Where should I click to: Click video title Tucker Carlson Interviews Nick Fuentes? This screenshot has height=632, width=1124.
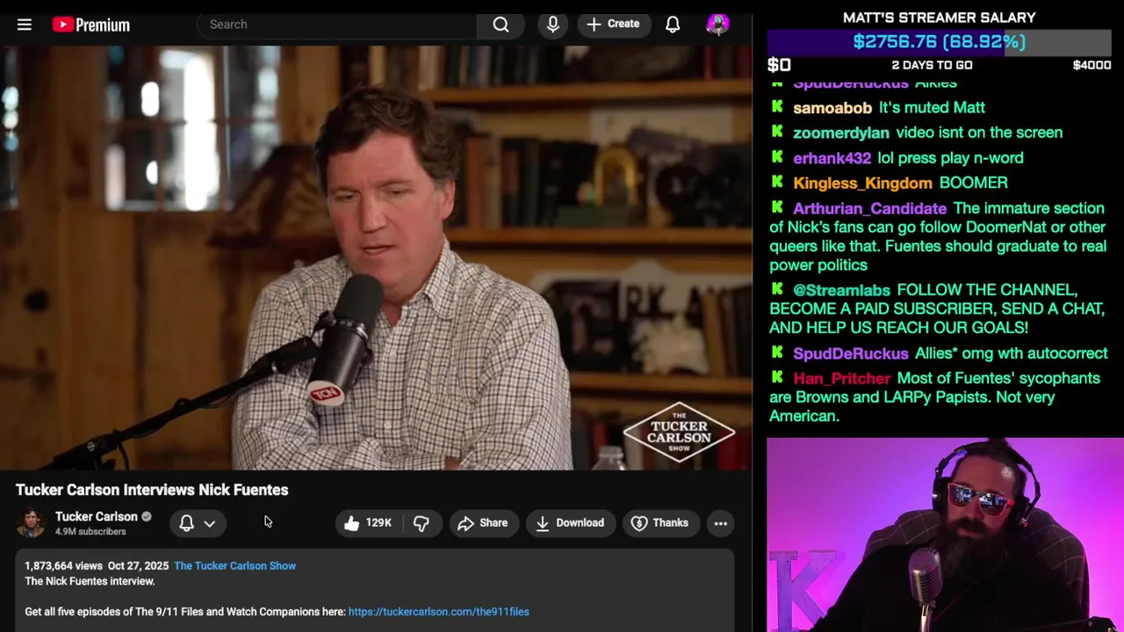(x=152, y=490)
